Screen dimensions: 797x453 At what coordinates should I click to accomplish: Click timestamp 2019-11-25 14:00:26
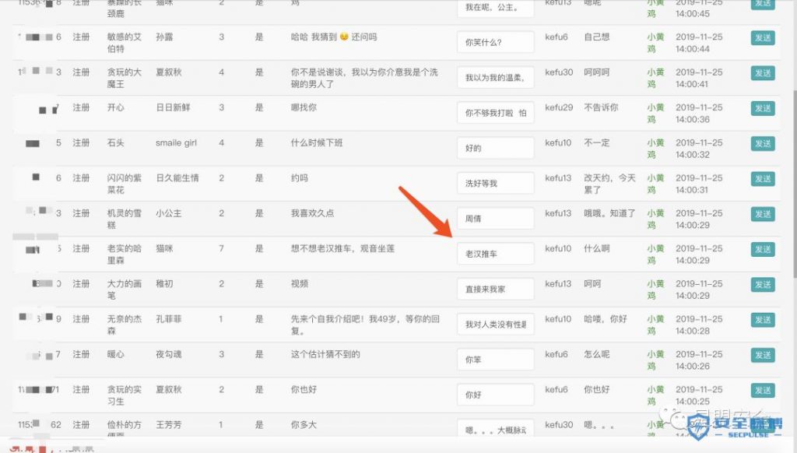(699, 360)
